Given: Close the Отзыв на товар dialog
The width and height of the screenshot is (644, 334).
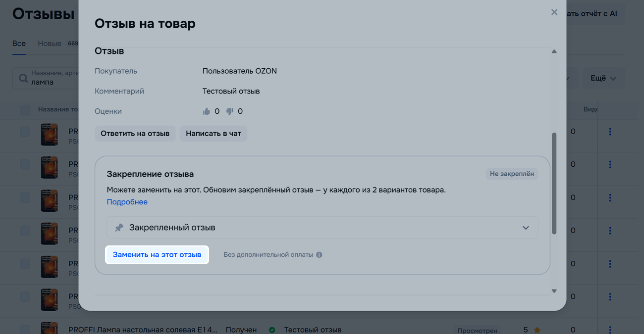Looking at the screenshot, I should click(554, 12).
